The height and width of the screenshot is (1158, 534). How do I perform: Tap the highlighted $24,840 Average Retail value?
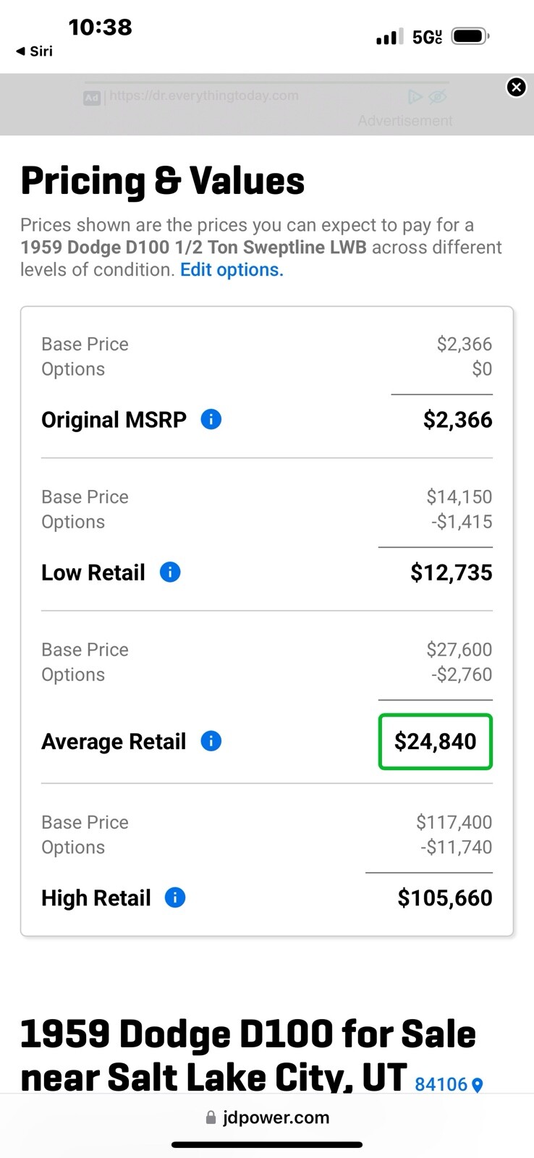[435, 741]
